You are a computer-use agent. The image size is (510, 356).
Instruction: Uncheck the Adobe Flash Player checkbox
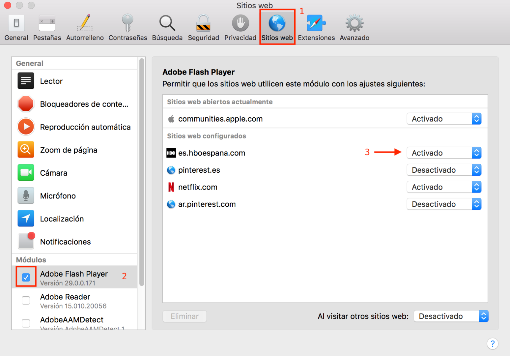[26, 278]
